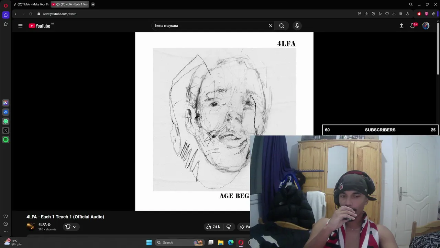Image resolution: width=440 pixels, height=248 pixels.
Task: Open 4LFA channel avatar
Action: (31, 226)
